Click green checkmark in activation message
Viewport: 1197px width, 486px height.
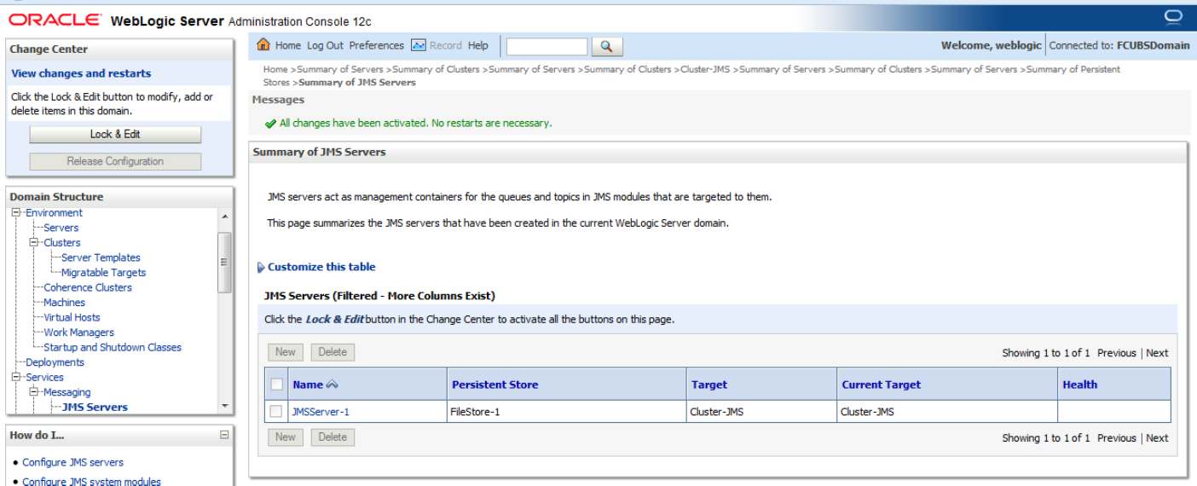(271, 124)
